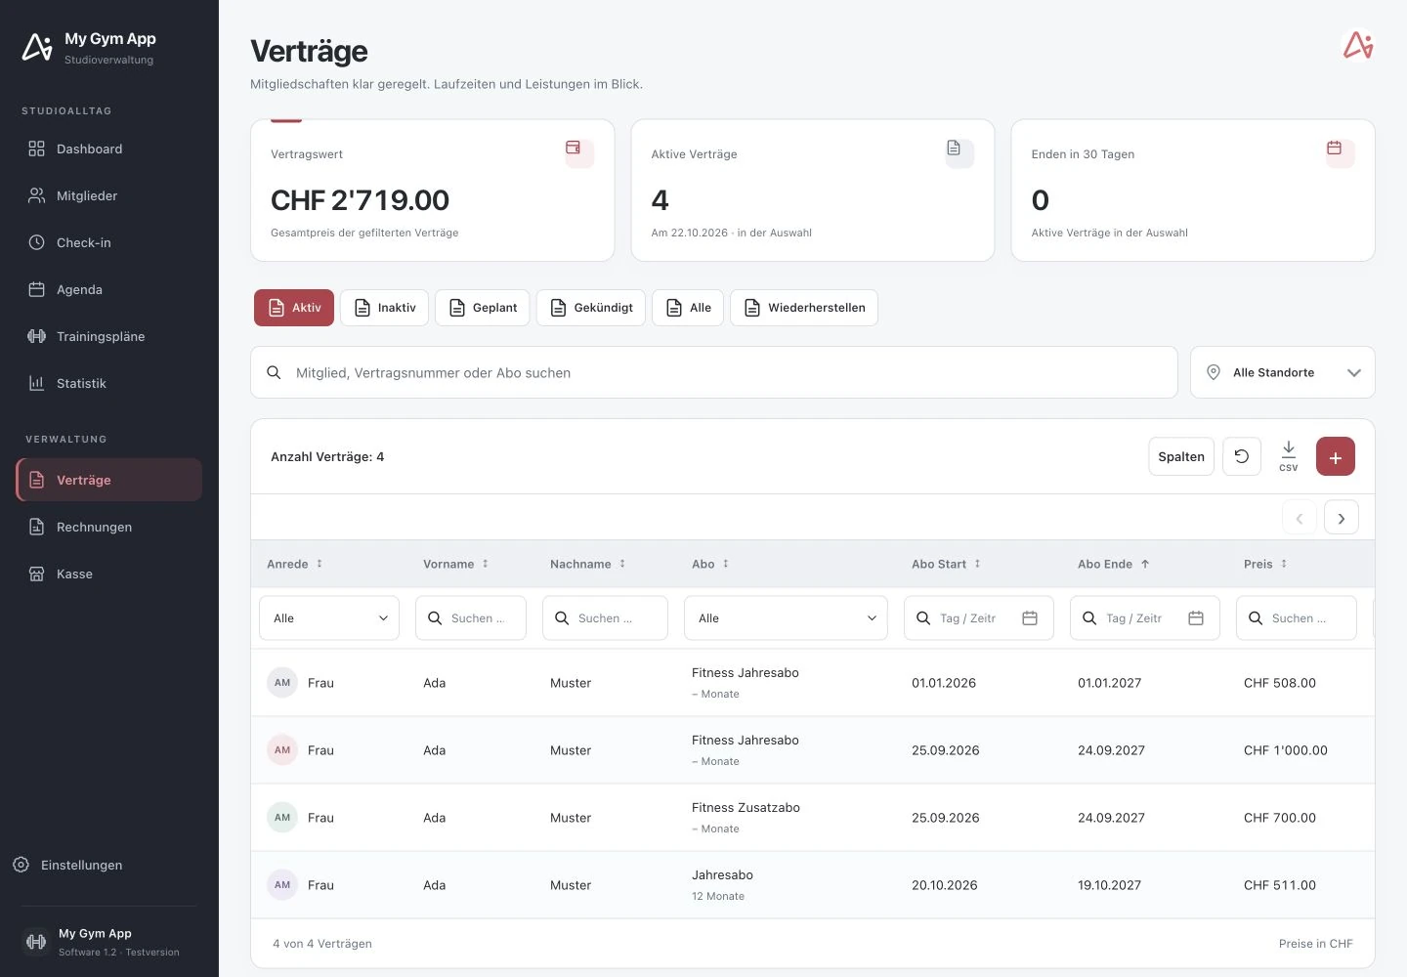This screenshot has width=1407, height=977.
Task: Open the Wiederherstellen tab
Action: point(804,308)
